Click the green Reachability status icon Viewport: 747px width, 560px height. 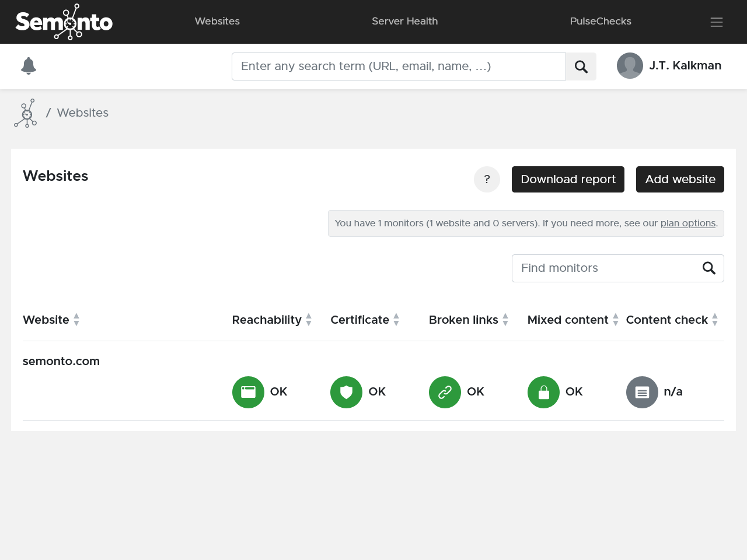(248, 392)
